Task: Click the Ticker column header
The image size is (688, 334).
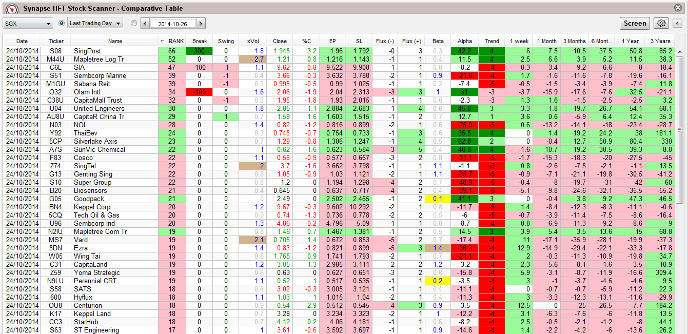Action: pyautogui.click(x=56, y=41)
